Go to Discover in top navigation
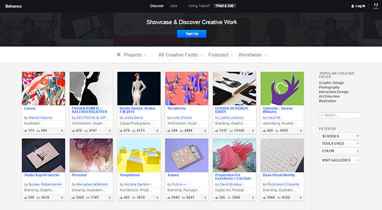382x210 pixels. [157, 6]
